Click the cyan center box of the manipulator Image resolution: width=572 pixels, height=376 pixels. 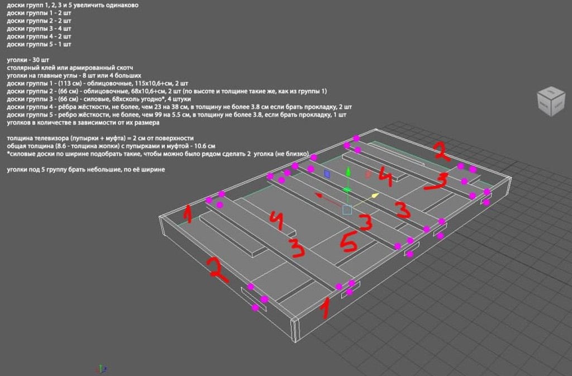coord(347,210)
